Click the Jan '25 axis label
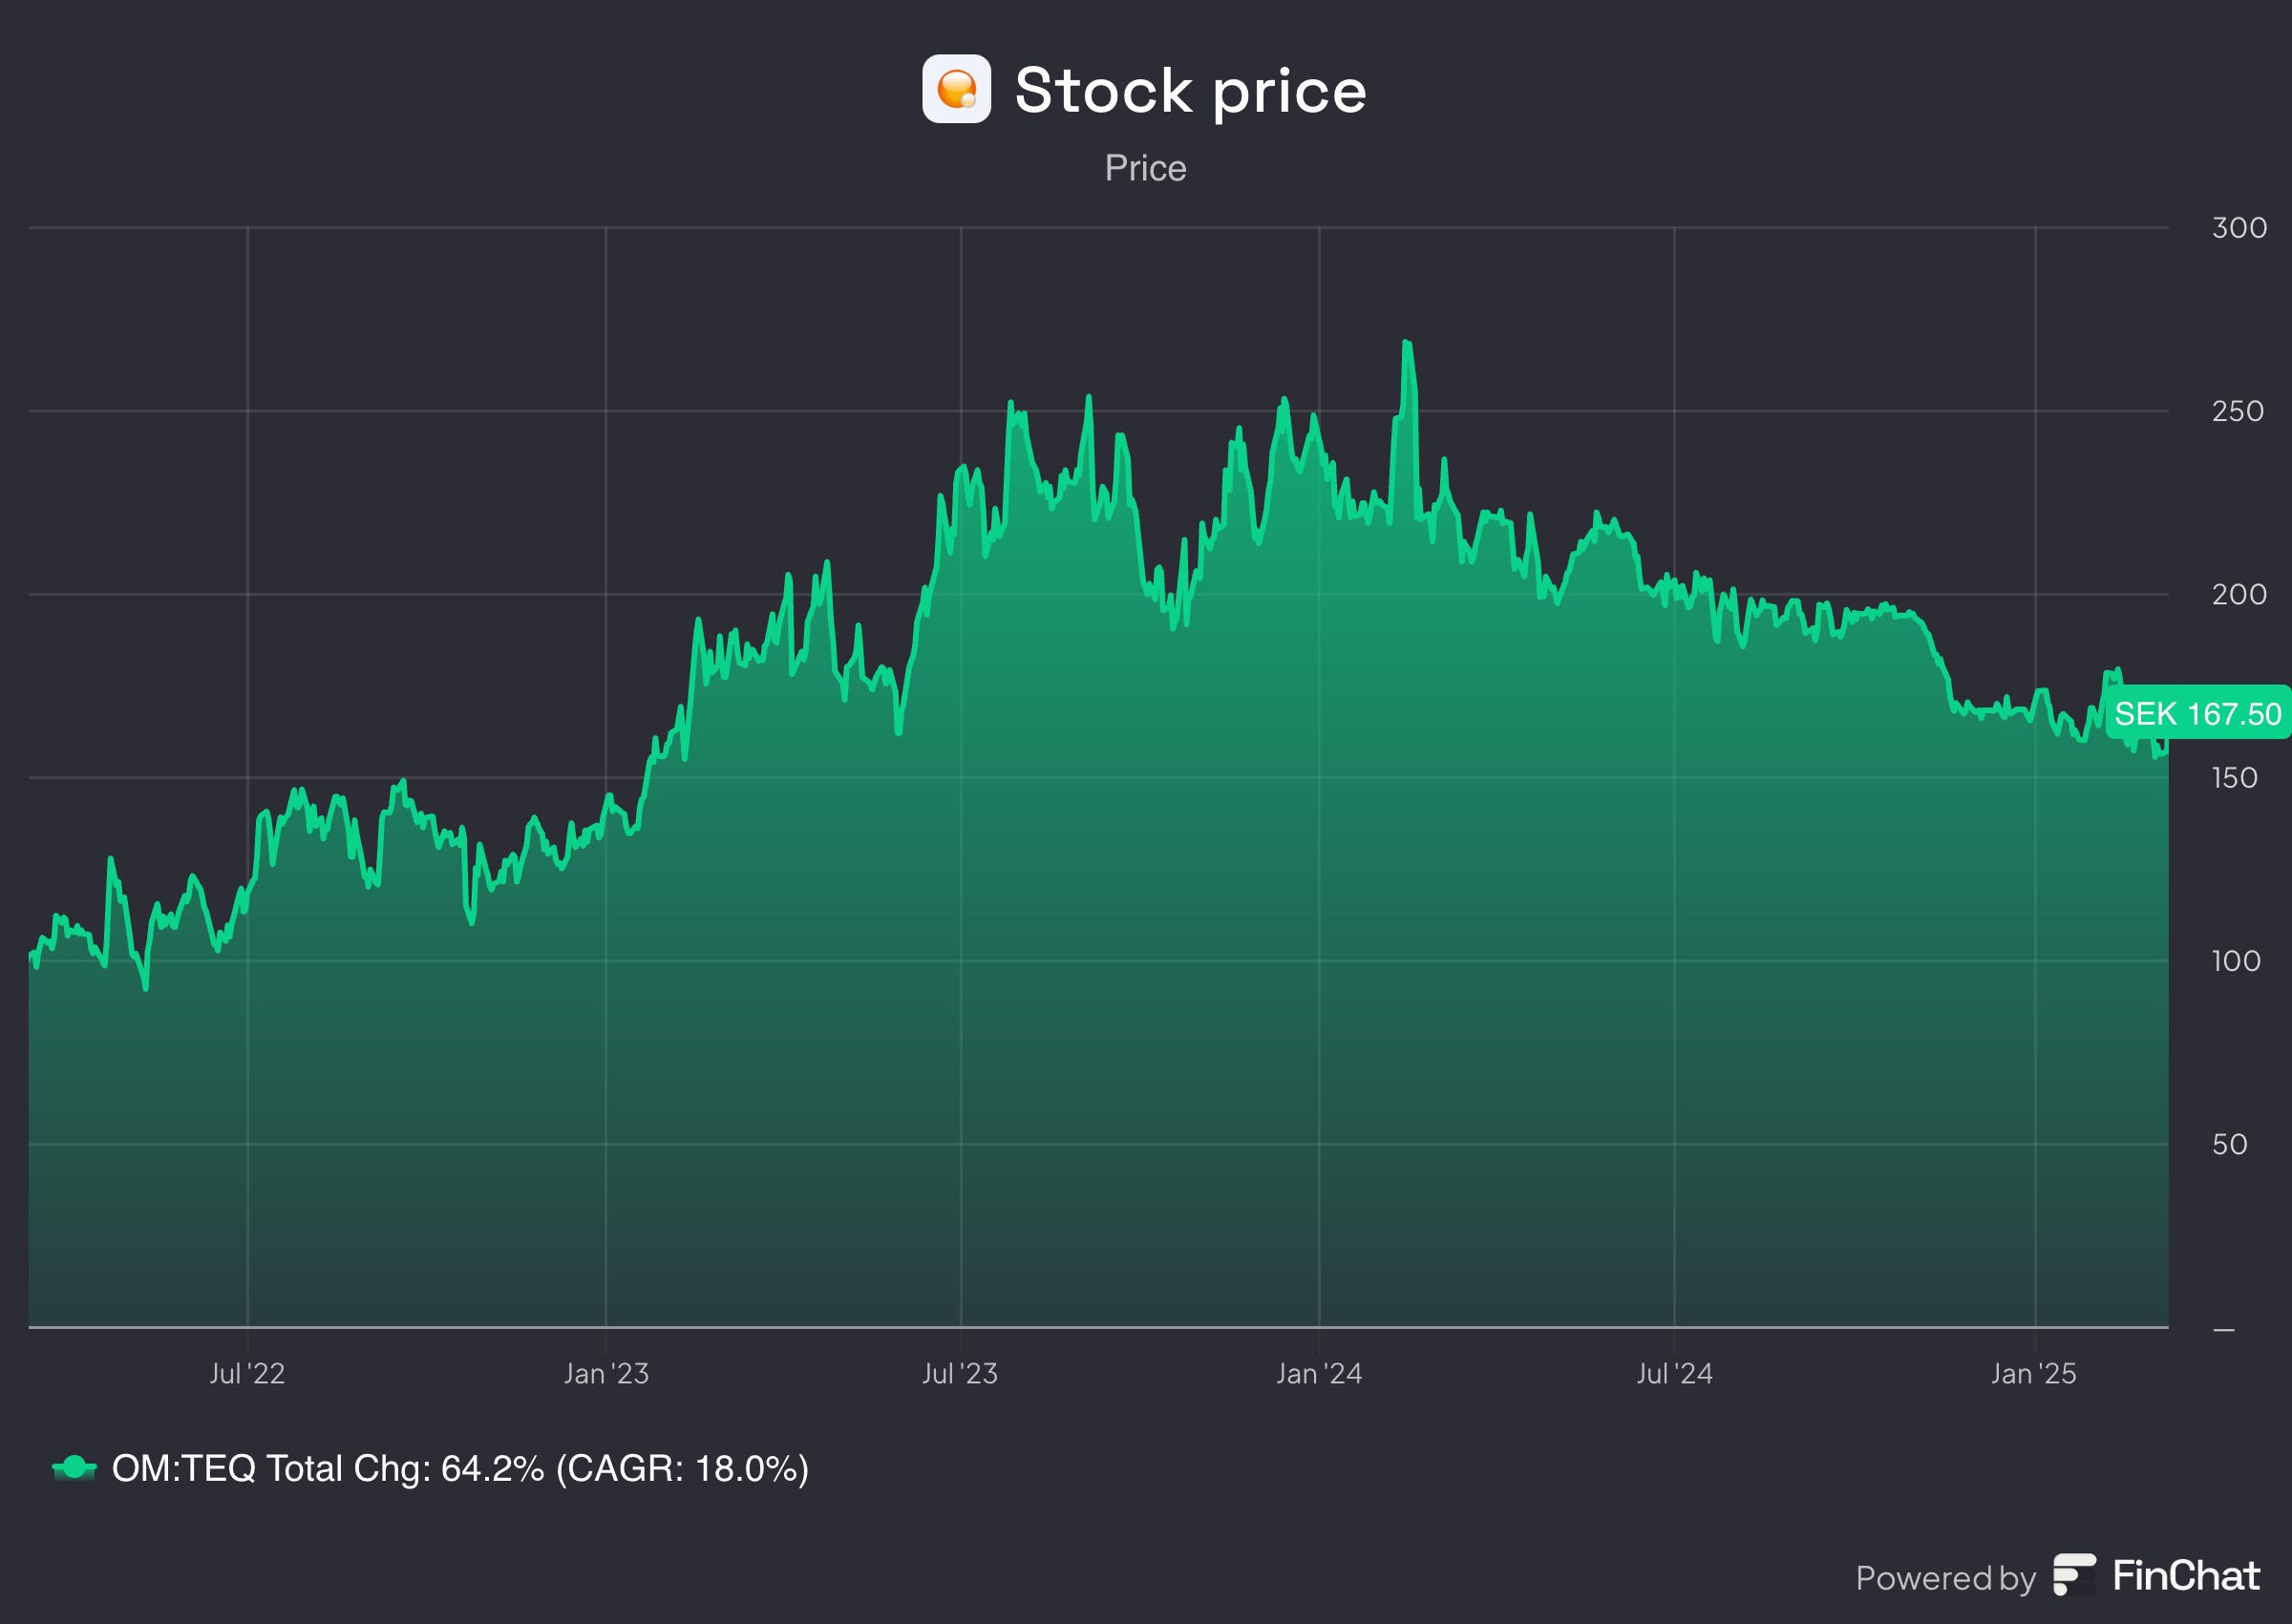The width and height of the screenshot is (2292, 1624). point(2033,1373)
